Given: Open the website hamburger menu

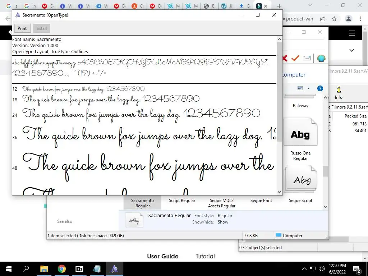Looking at the screenshot, I should [351, 33].
